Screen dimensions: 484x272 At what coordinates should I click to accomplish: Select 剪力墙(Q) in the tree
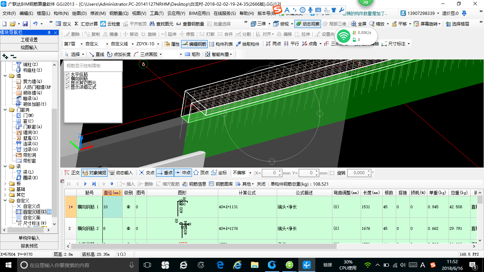[33, 81]
